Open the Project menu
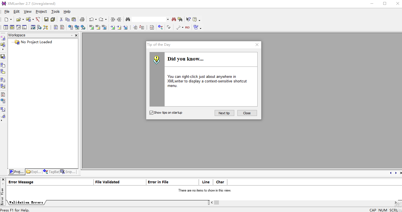The height and width of the screenshot is (212, 402). [x=41, y=12]
